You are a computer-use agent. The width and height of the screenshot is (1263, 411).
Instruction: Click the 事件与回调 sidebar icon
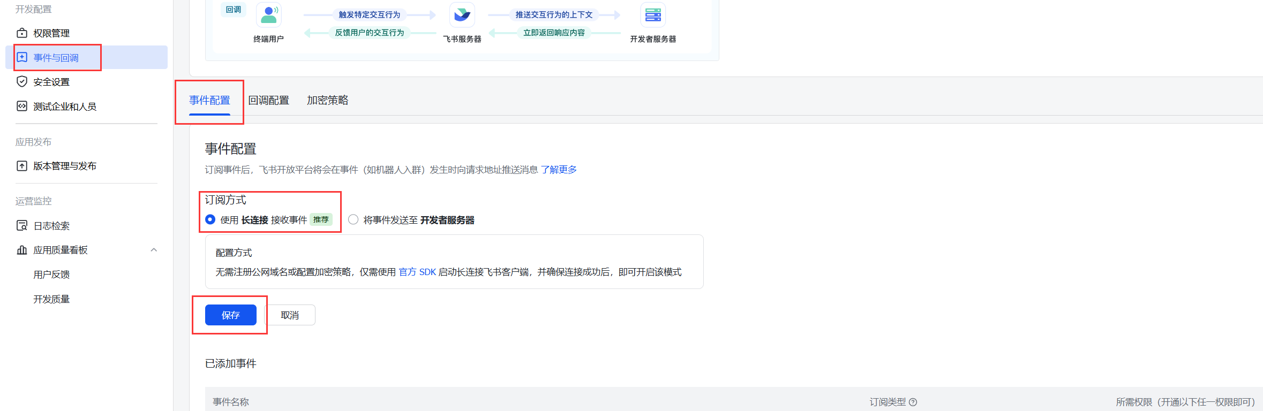(22, 57)
